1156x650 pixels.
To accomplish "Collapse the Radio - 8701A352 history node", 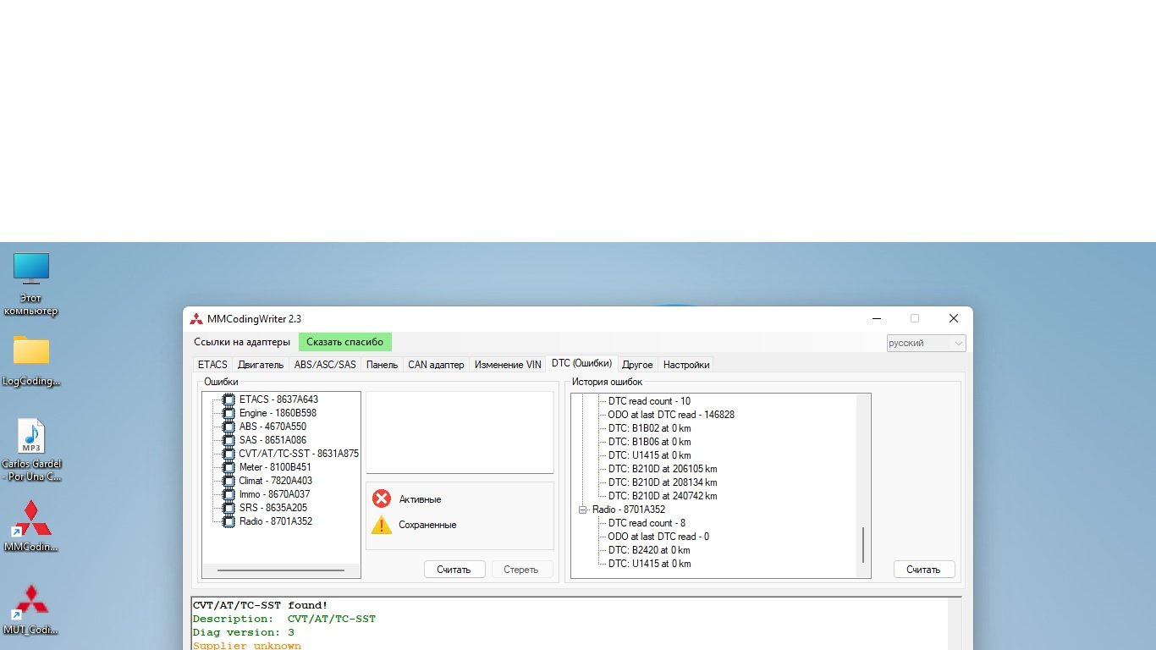I will (582, 510).
